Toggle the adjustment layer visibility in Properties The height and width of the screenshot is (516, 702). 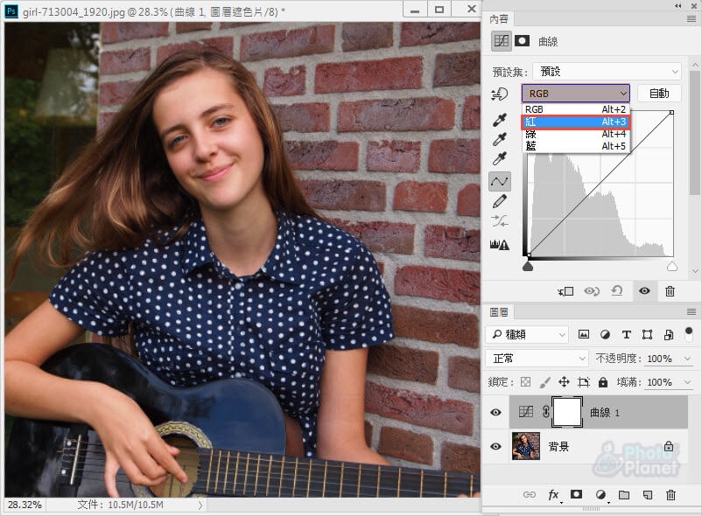(645, 291)
